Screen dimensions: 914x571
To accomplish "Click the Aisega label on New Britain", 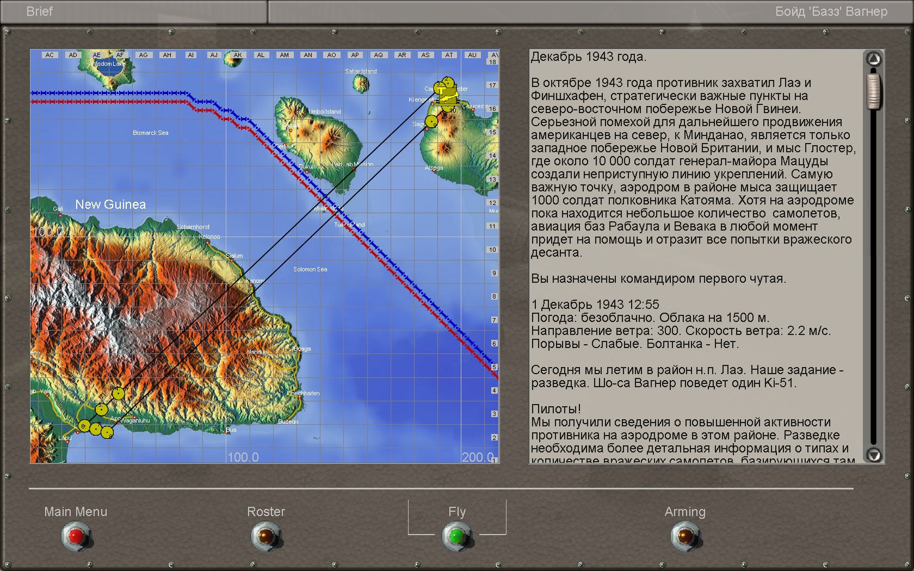I will [x=434, y=167].
